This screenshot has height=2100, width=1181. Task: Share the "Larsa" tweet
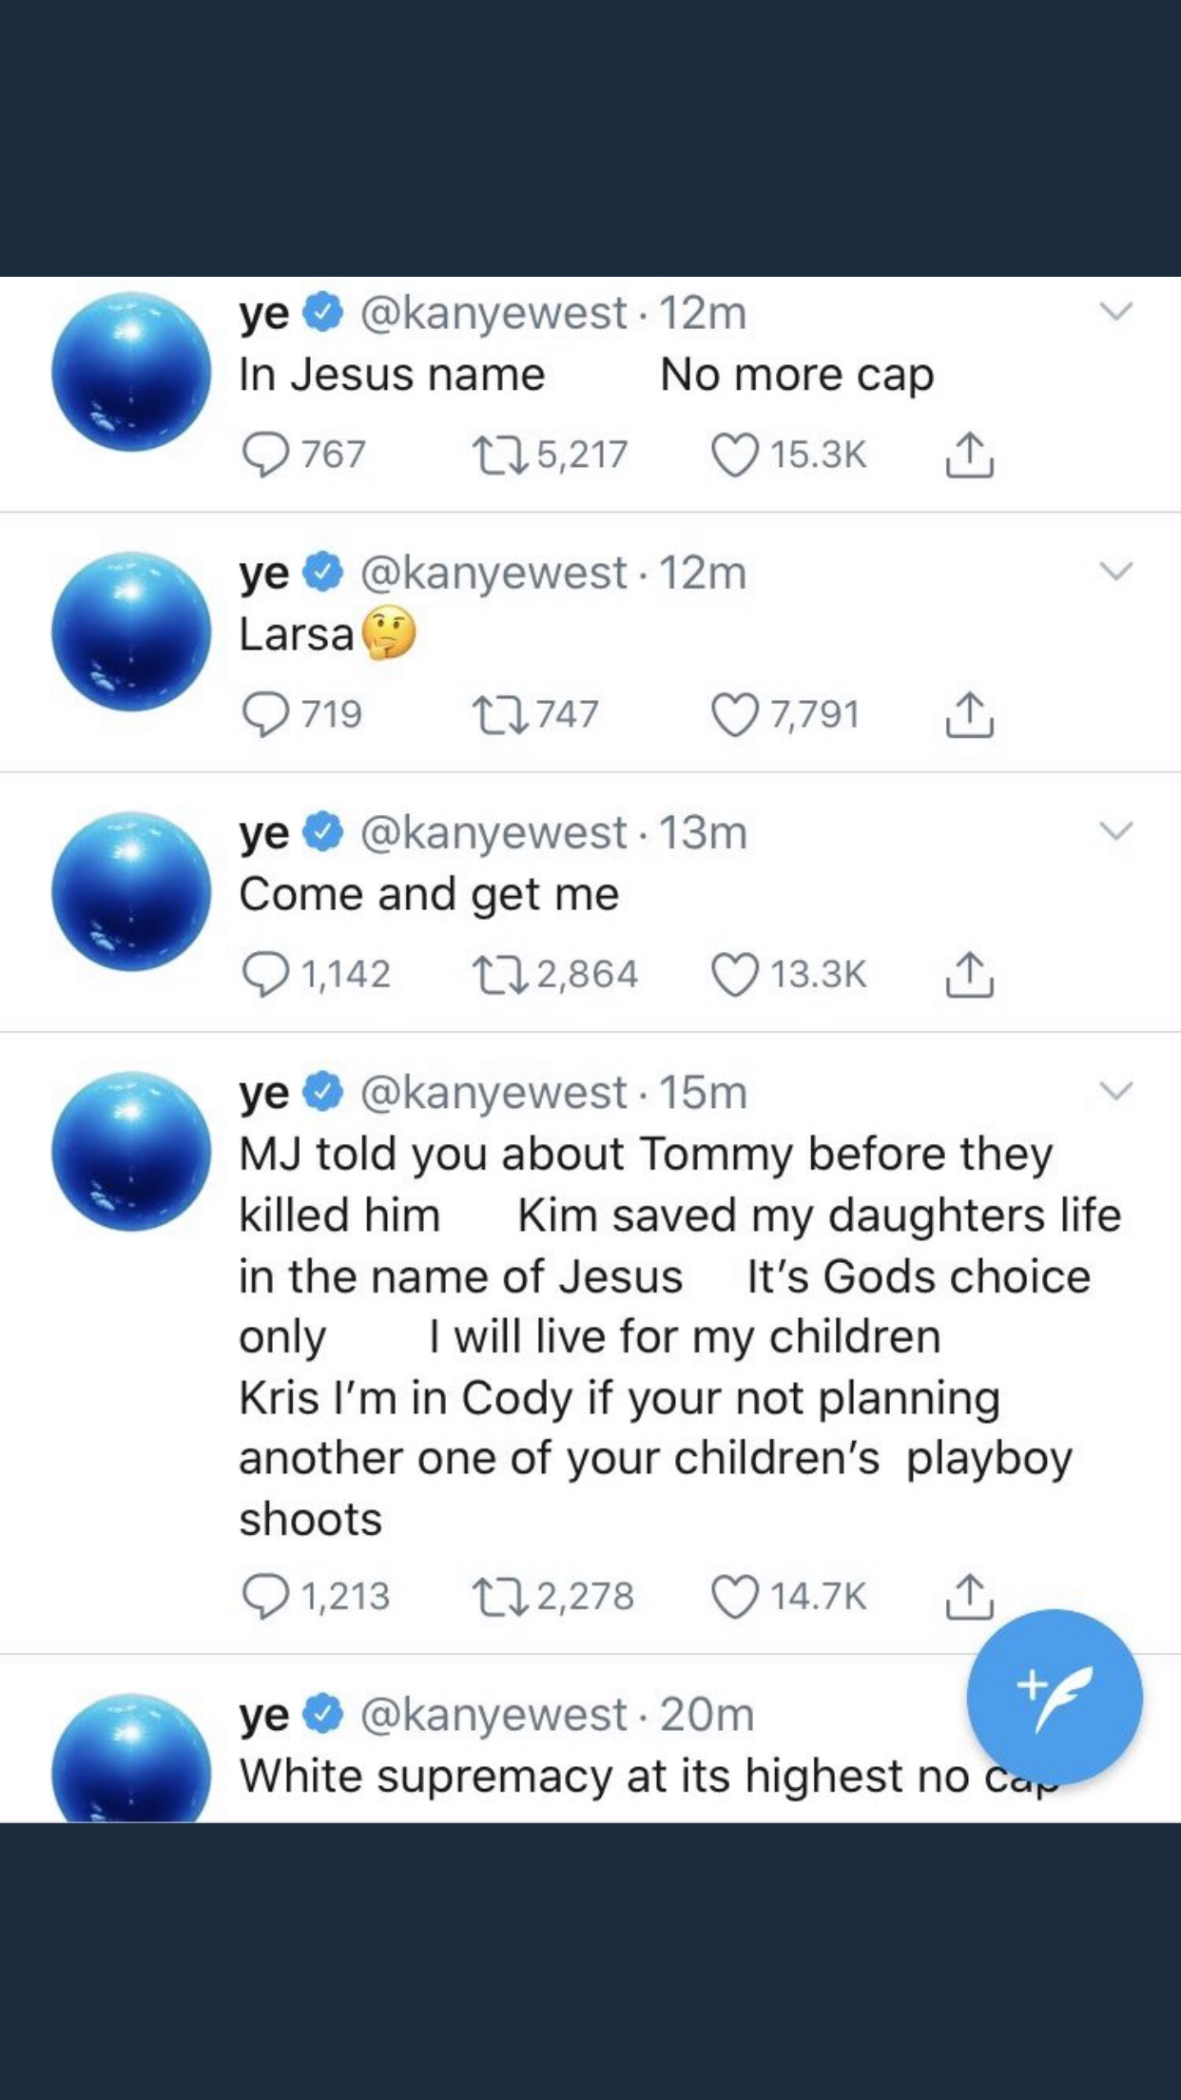pyautogui.click(x=969, y=714)
